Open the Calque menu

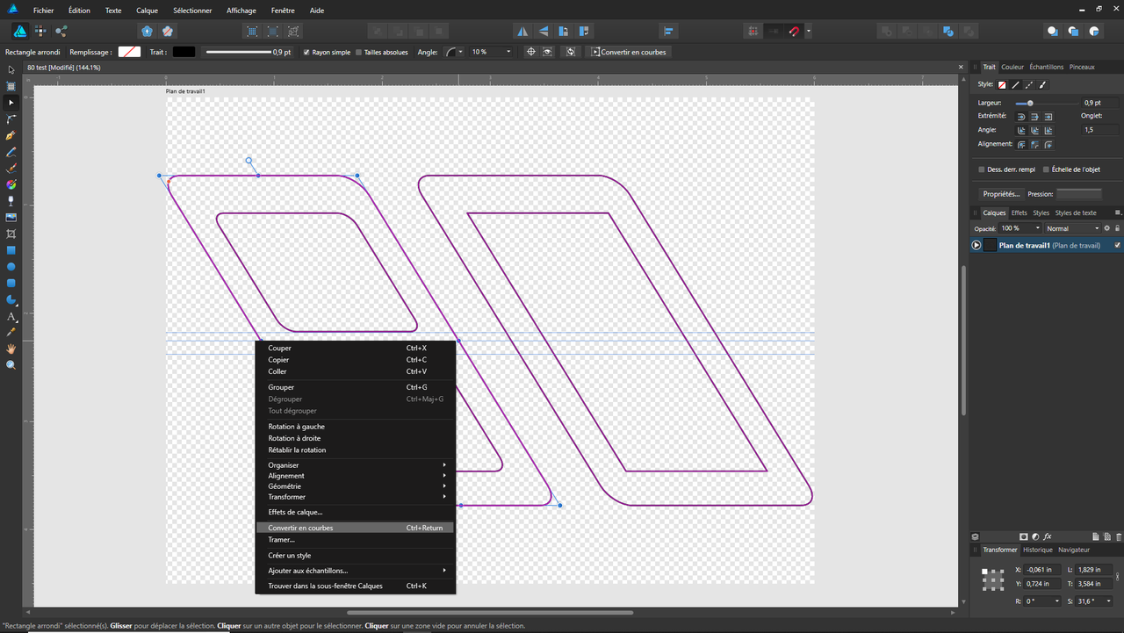148,11
